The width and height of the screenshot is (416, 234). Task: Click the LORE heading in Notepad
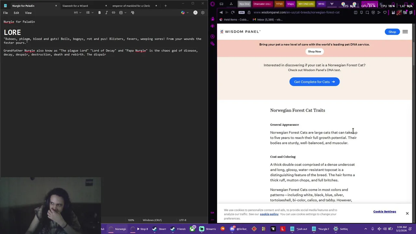[x=12, y=32]
